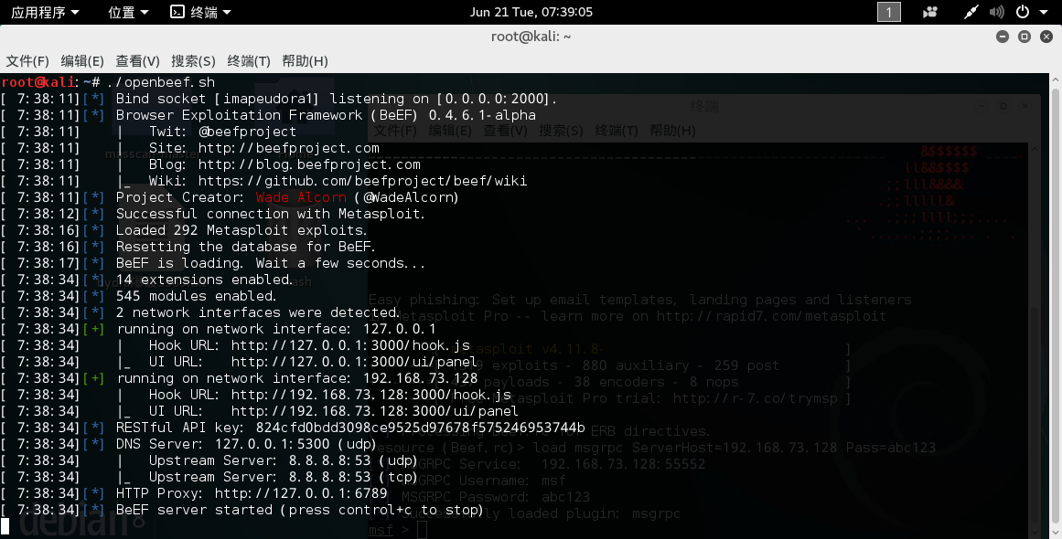This screenshot has width=1062, height=539.
Task: Open the 帮助(H) help menu
Action: 305,61
